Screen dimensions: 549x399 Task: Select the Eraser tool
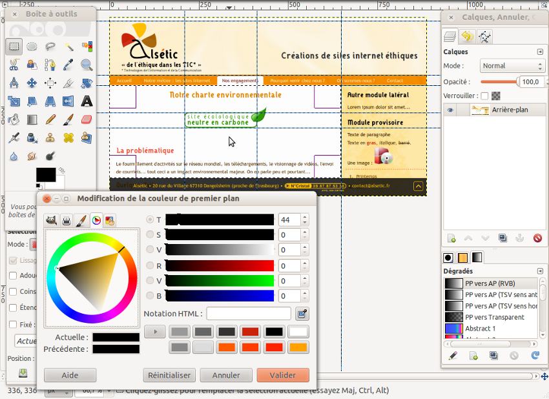click(87, 120)
